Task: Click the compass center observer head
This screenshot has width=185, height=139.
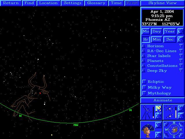Action: (x=174, y=130)
